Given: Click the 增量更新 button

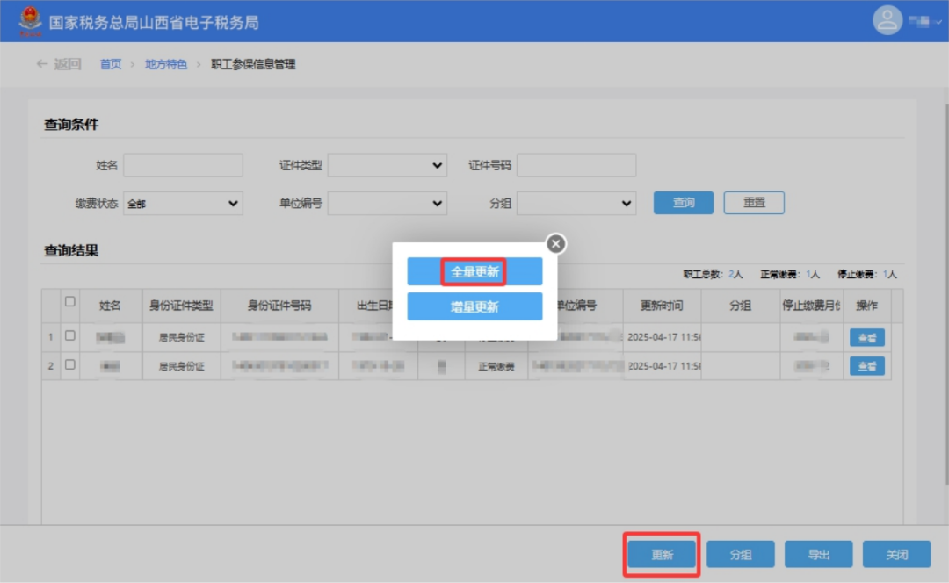Looking at the screenshot, I should pos(474,306).
